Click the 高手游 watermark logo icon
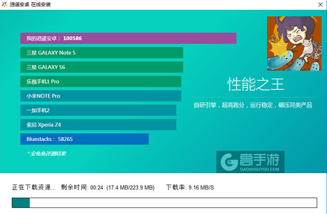327x214 pixels. [x=229, y=162]
